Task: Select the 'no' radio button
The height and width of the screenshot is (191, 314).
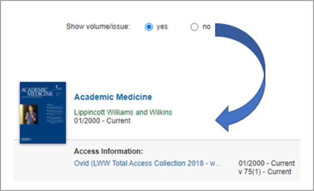Action: [x=194, y=27]
